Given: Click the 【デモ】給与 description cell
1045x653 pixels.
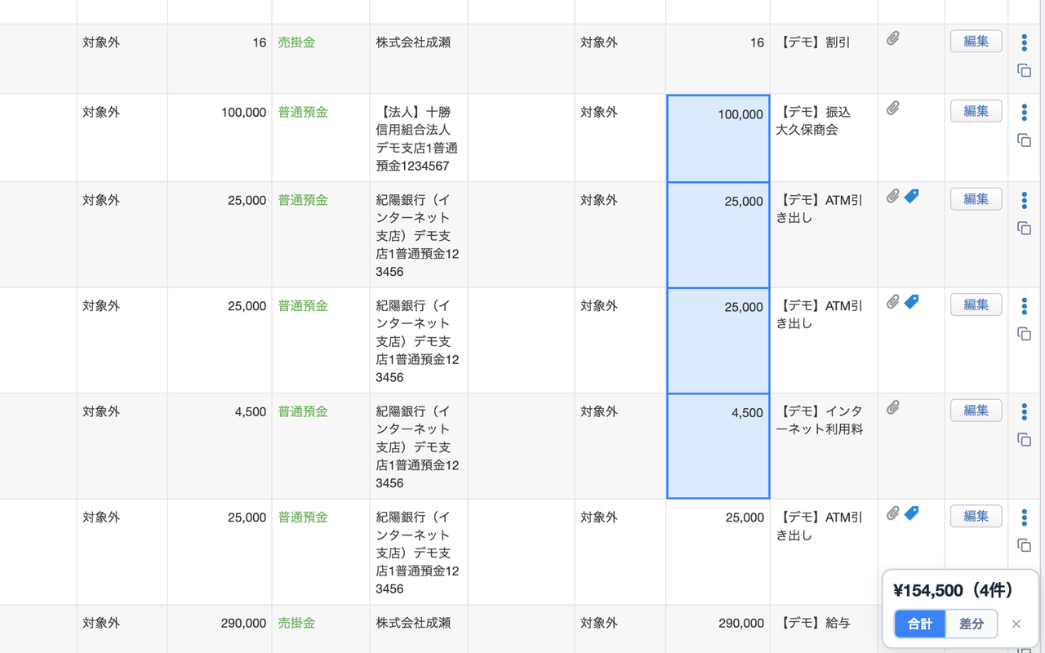Looking at the screenshot, I should click(x=824, y=629).
